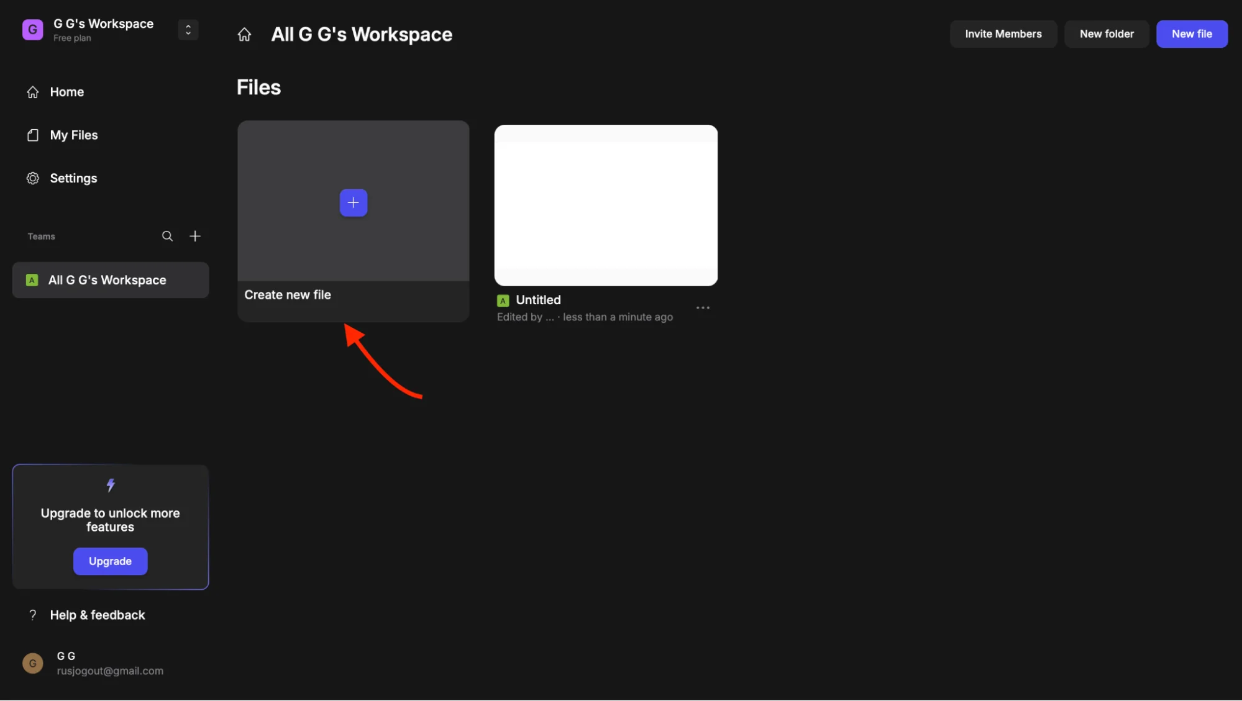Click the G G user profile avatar
The image size is (1242, 701).
[x=33, y=663]
